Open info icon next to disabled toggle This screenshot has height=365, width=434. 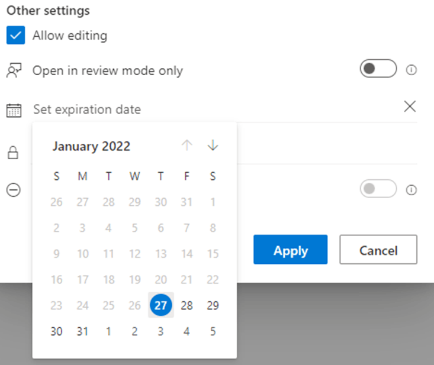(x=411, y=190)
